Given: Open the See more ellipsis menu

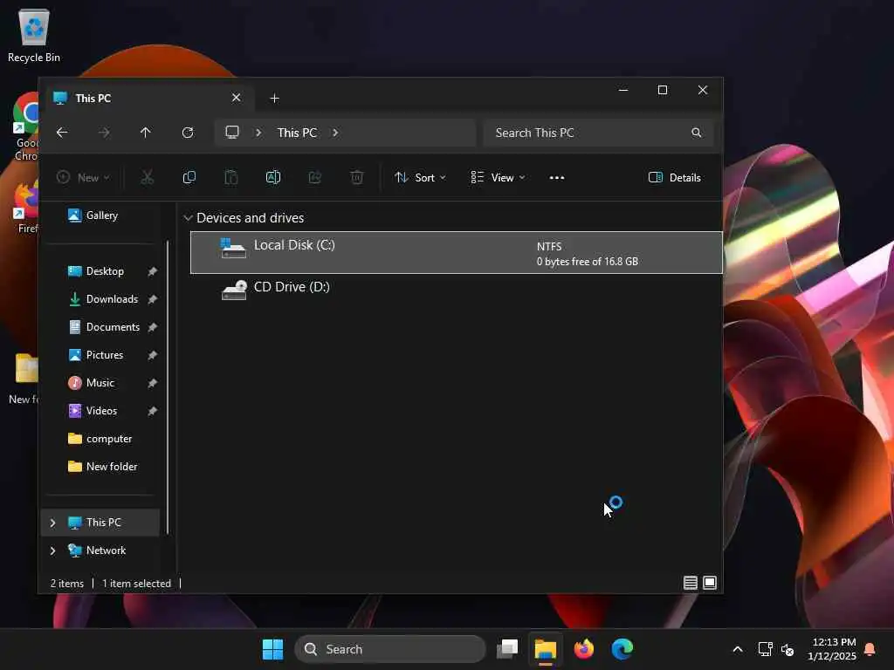Looking at the screenshot, I should tap(557, 178).
